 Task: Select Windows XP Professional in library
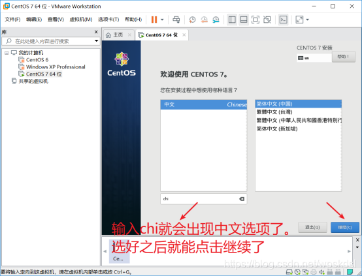(56, 67)
